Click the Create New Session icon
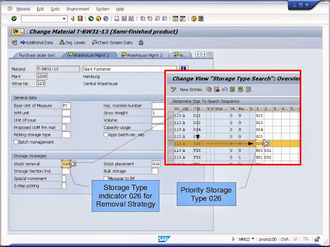Image resolution: width=330 pixels, height=247 pixels. click(x=175, y=19)
